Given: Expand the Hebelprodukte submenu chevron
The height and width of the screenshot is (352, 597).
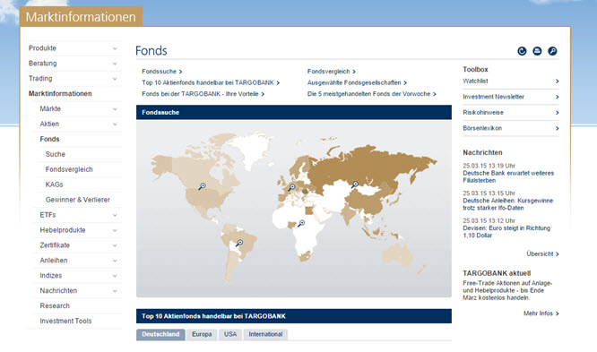Looking at the screenshot, I should 115,230.
